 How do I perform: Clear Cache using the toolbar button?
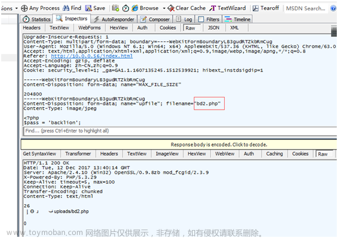(187, 8)
